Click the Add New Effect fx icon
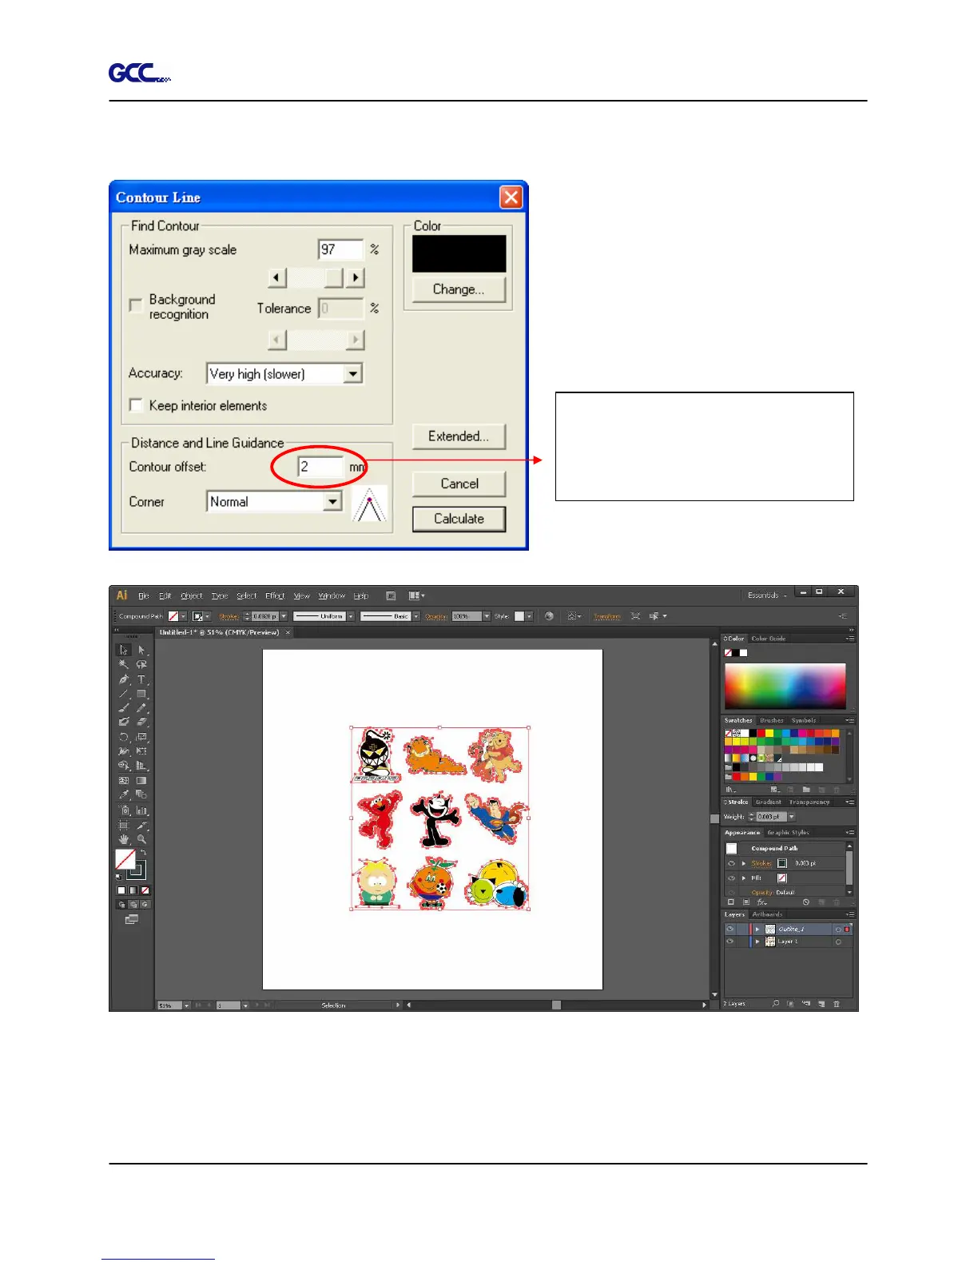The width and height of the screenshot is (978, 1266). click(761, 902)
